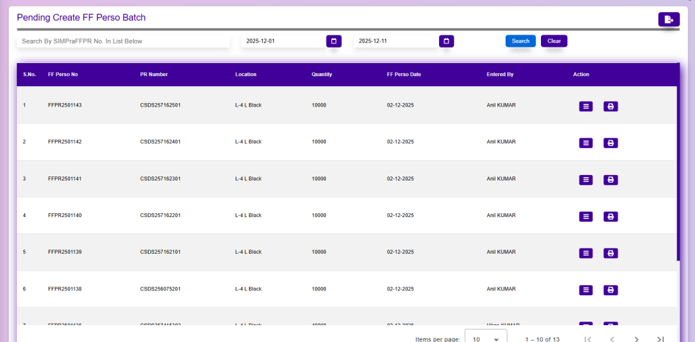Jump to the last page of results

coord(660,338)
